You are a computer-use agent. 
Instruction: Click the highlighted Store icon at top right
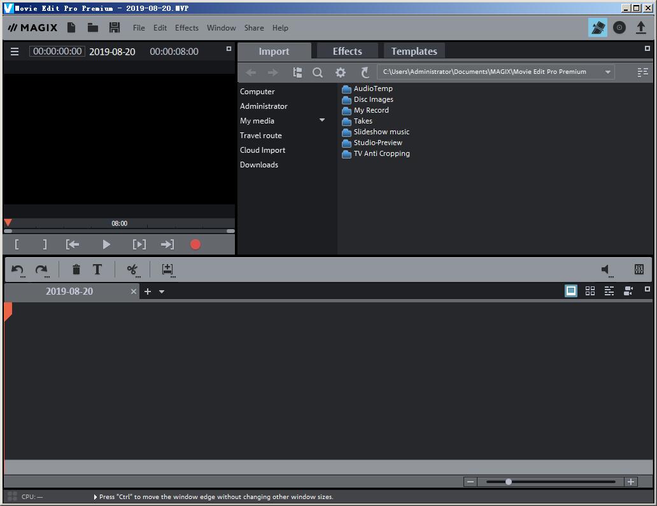tap(598, 27)
